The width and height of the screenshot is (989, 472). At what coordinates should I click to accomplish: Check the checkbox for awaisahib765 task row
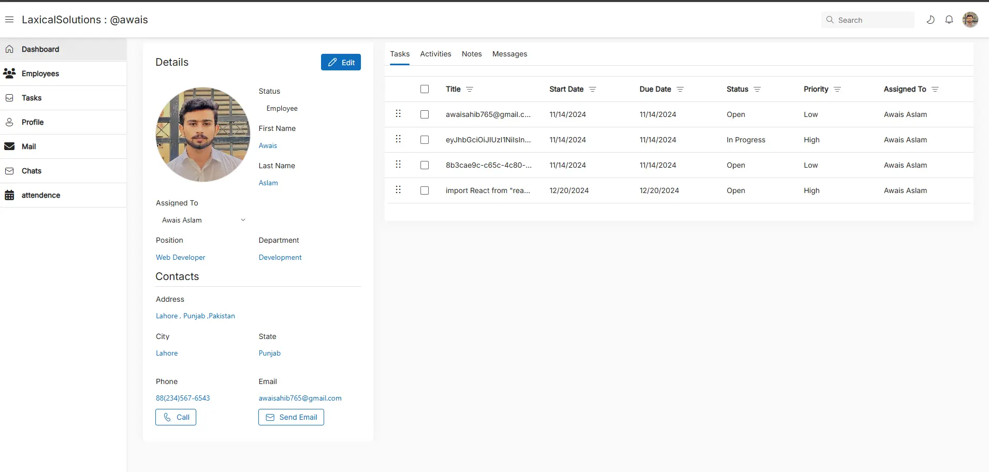click(424, 114)
